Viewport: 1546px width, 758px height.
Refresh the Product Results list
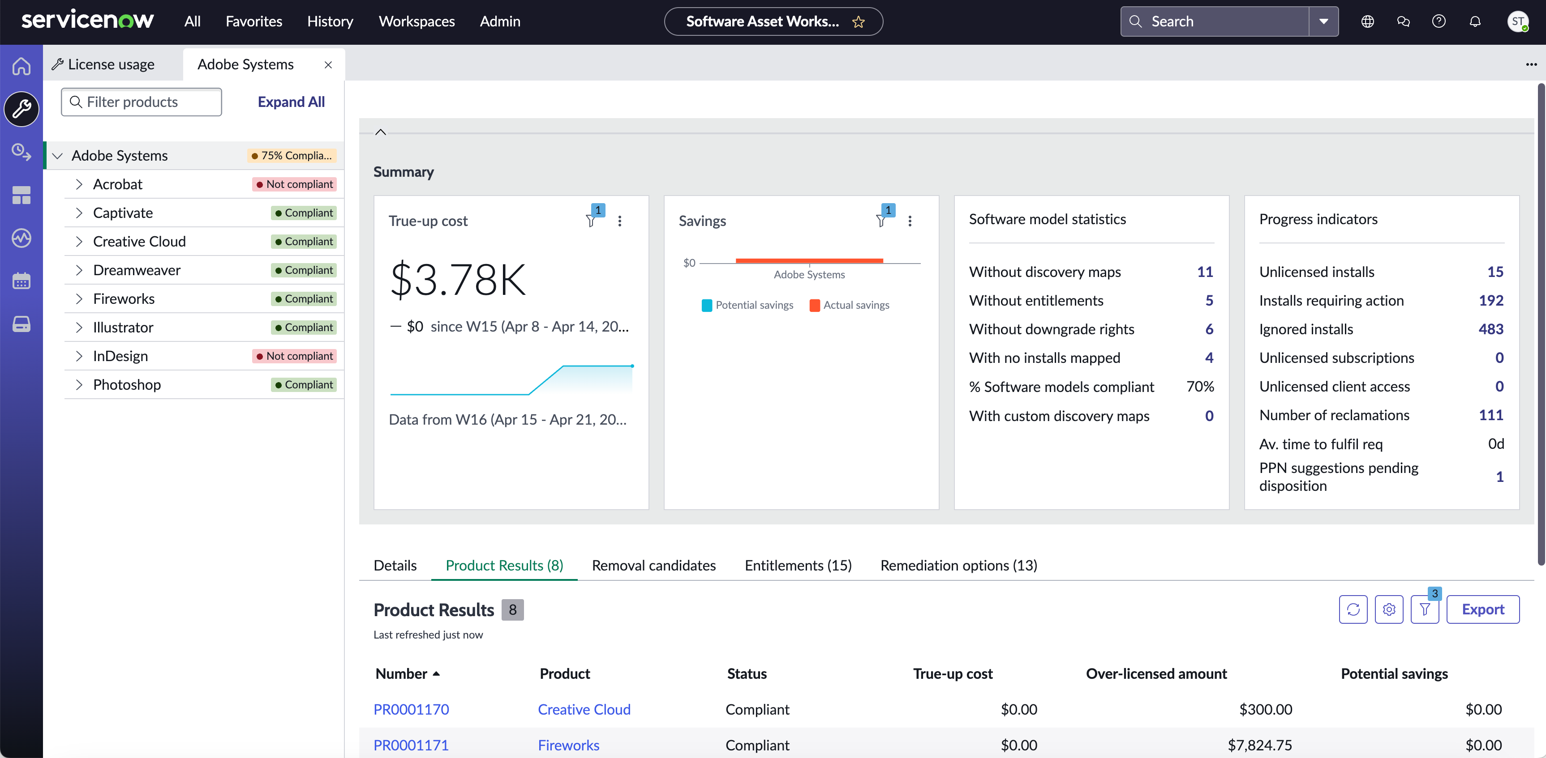pos(1353,609)
